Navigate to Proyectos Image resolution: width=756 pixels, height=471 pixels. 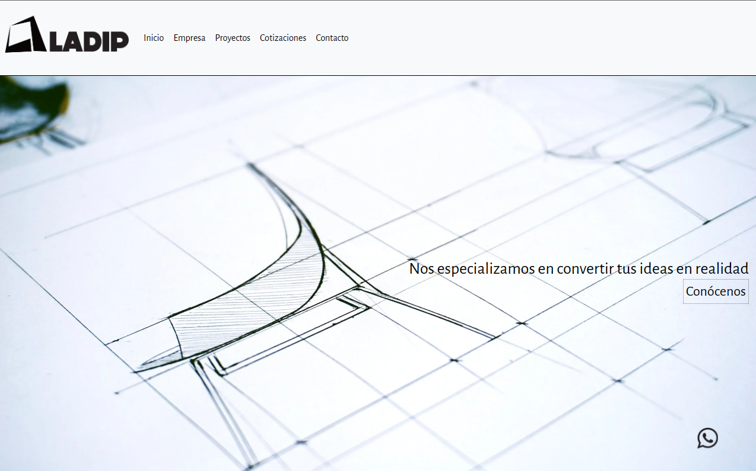tap(233, 38)
